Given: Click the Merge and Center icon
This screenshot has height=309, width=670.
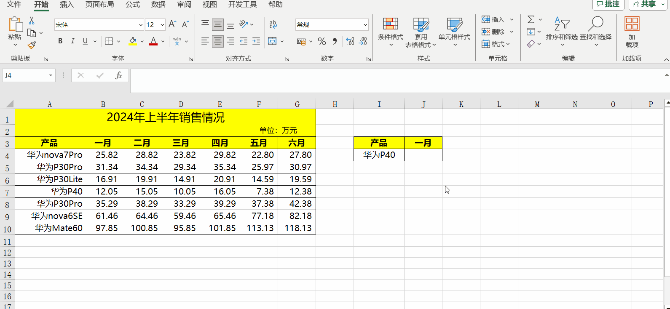Looking at the screenshot, I should (x=272, y=41).
